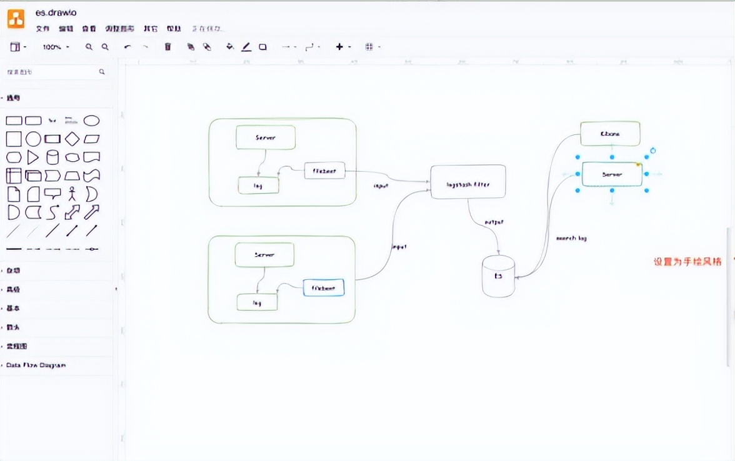Click the logstash filter box in diagram

click(x=467, y=183)
